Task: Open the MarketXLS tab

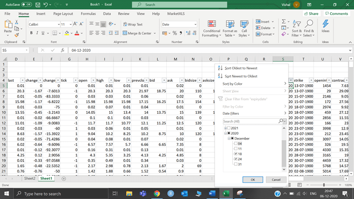Action: (x=176, y=14)
